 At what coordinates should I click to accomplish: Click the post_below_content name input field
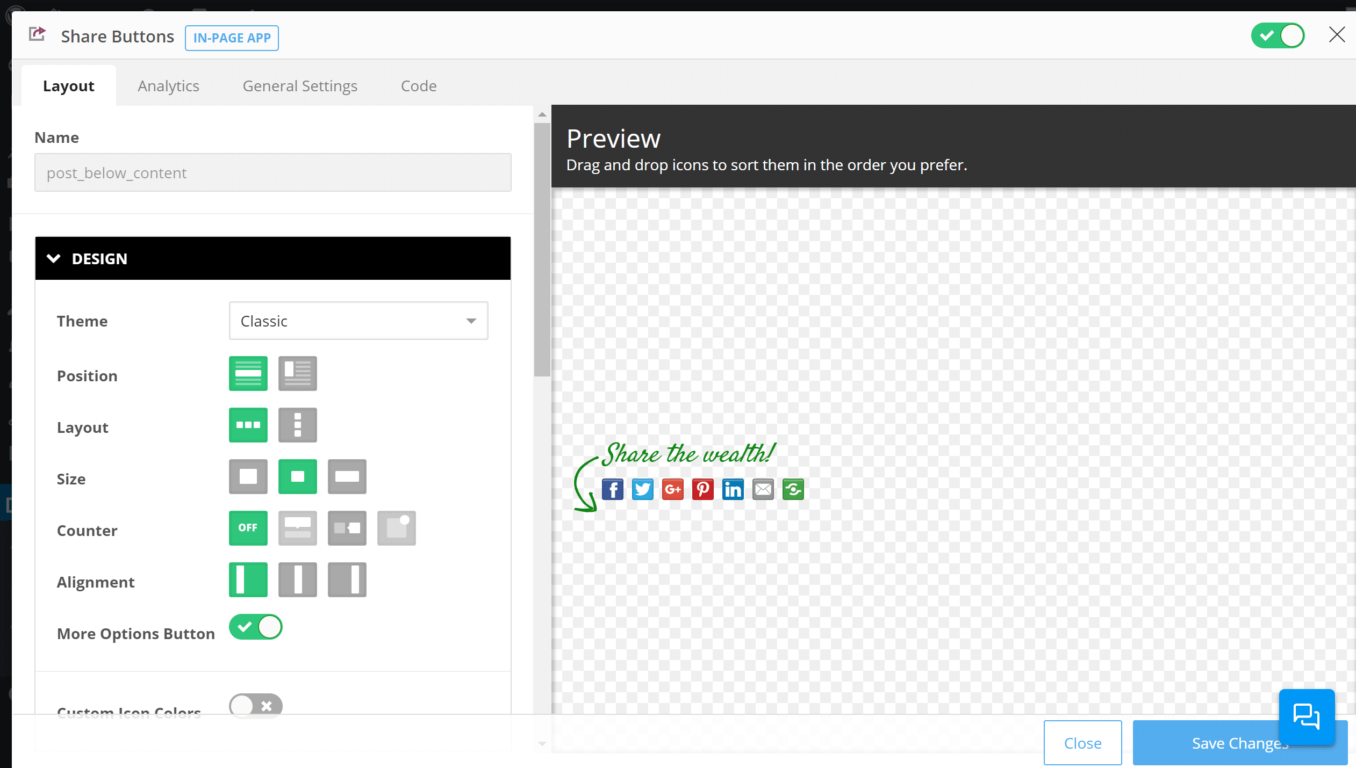[x=273, y=172]
